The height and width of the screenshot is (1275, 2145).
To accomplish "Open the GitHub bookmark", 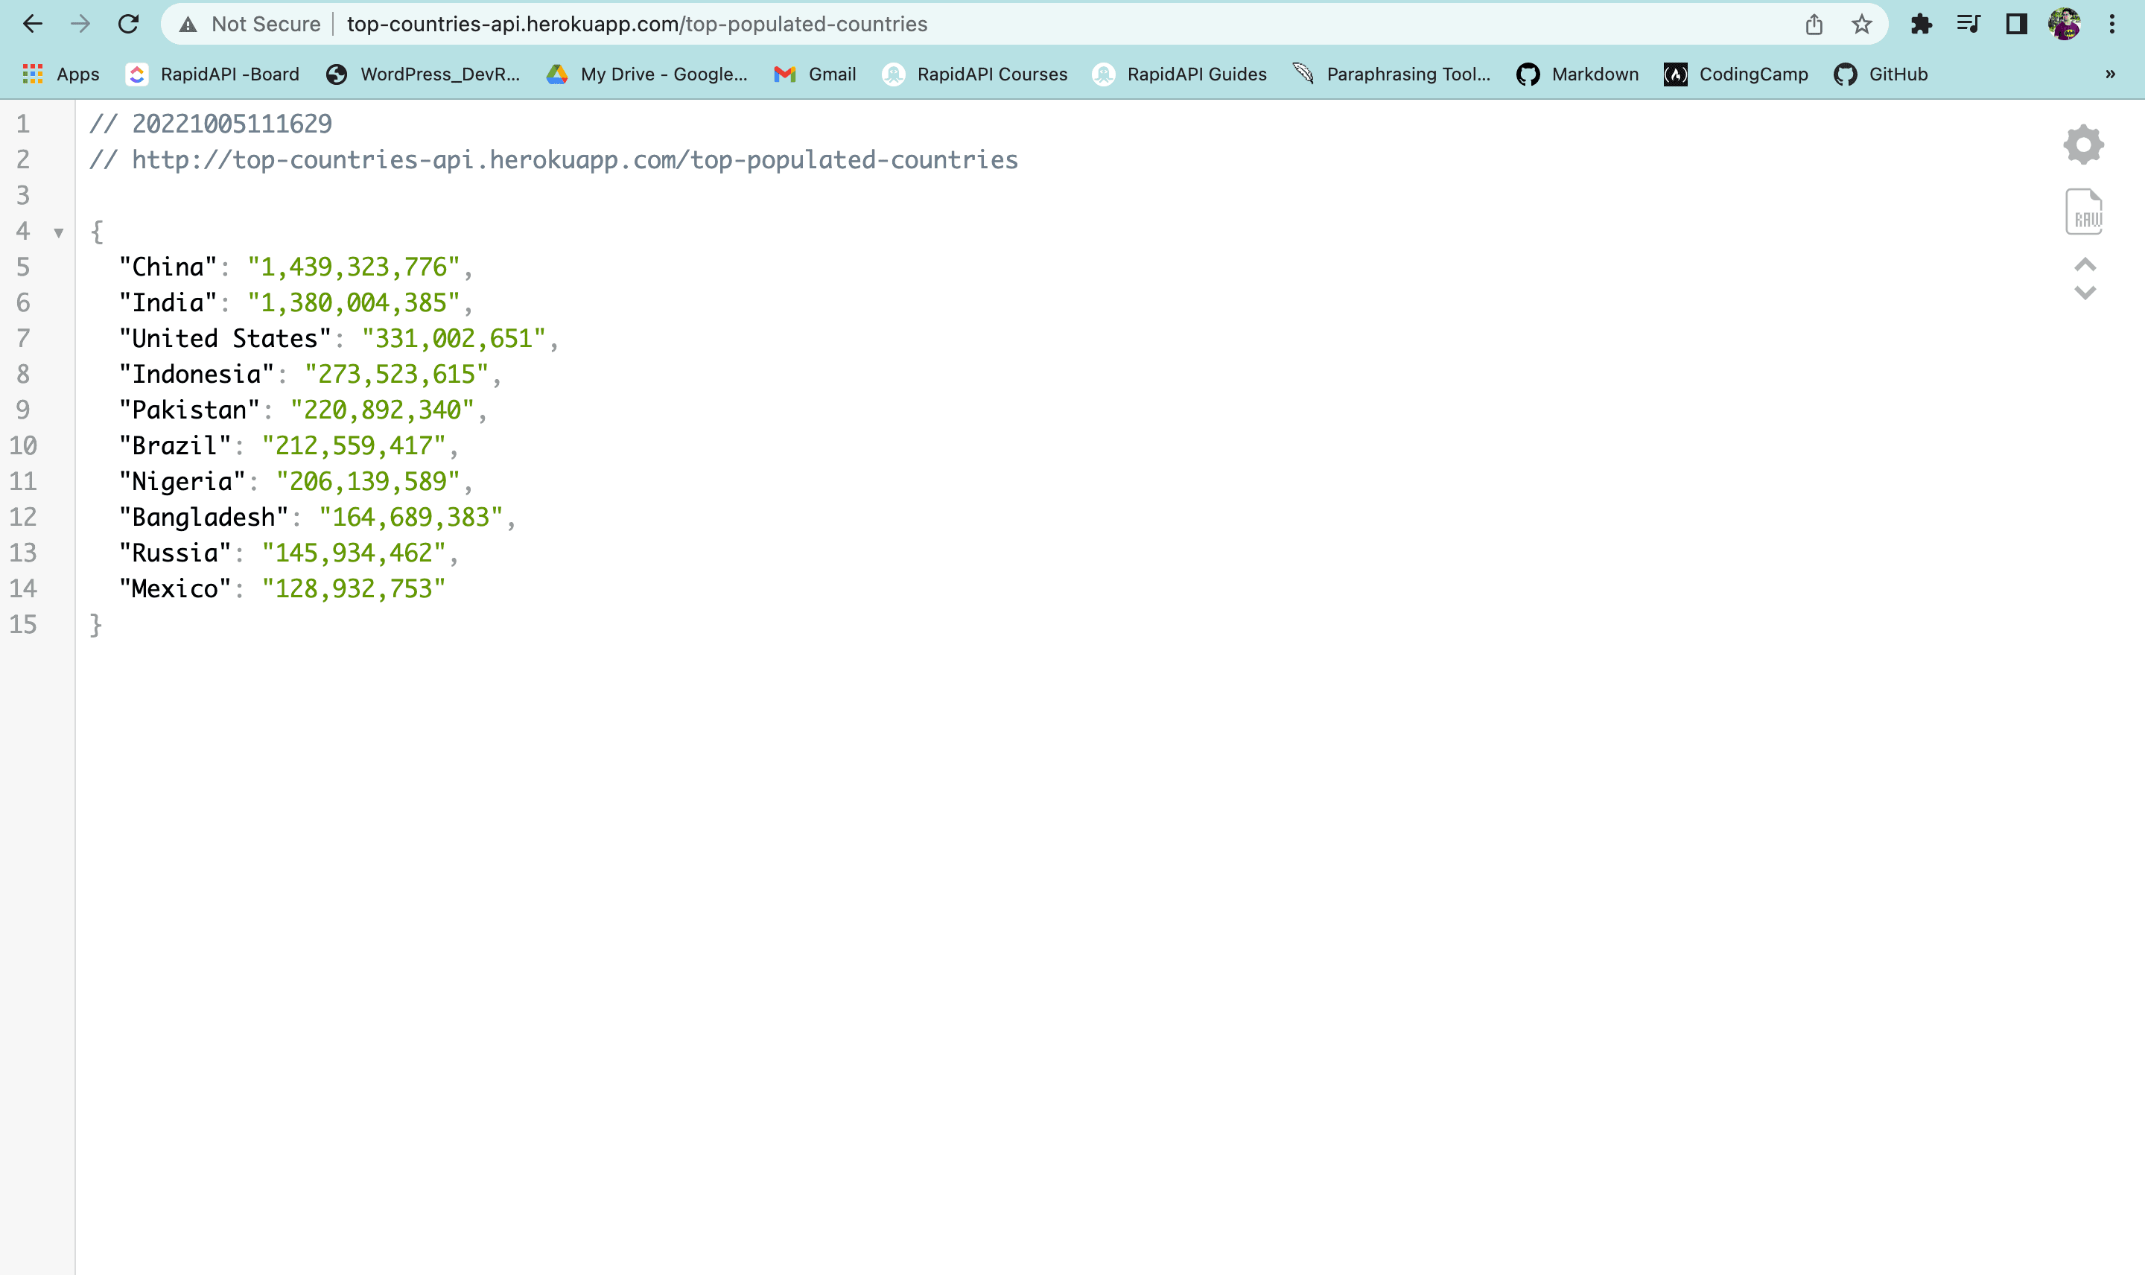I will click(x=1881, y=74).
